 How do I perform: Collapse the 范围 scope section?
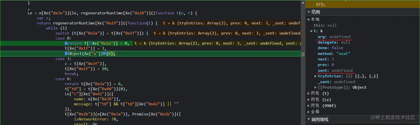pyautogui.click(x=308, y=12)
